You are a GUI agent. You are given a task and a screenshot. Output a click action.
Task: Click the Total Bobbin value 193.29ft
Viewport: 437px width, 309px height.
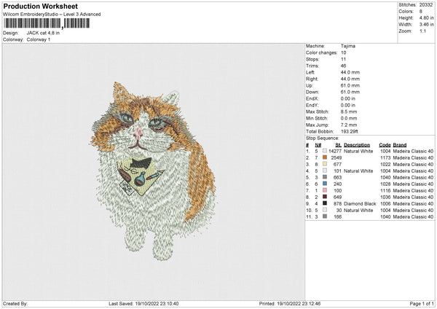350,131
